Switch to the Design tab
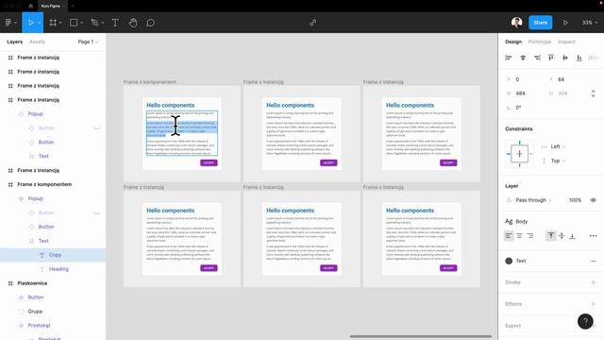Image resolution: width=604 pixels, height=340 pixels. 513,42
